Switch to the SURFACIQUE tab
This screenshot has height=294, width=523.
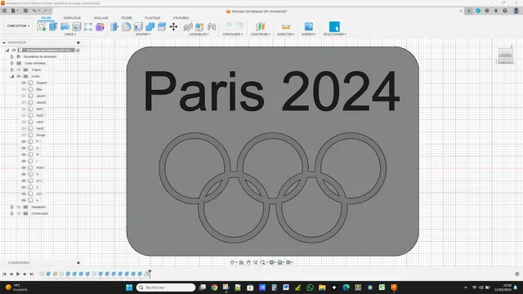tap(72, 18)
